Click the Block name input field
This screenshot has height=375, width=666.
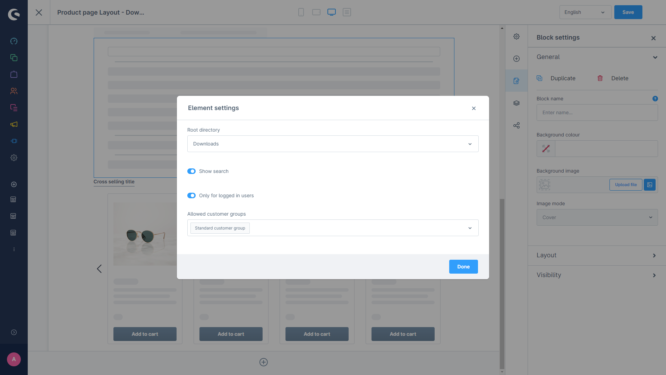(597, 112)
